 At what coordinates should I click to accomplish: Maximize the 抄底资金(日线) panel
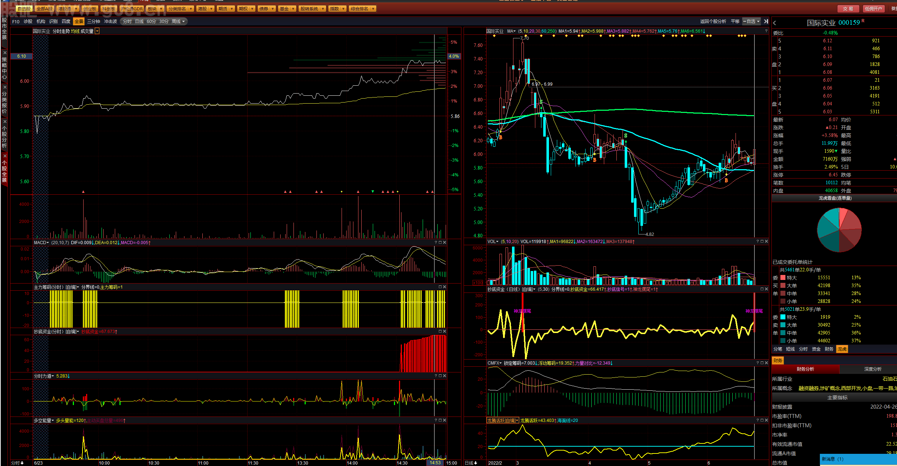point(762,289)
